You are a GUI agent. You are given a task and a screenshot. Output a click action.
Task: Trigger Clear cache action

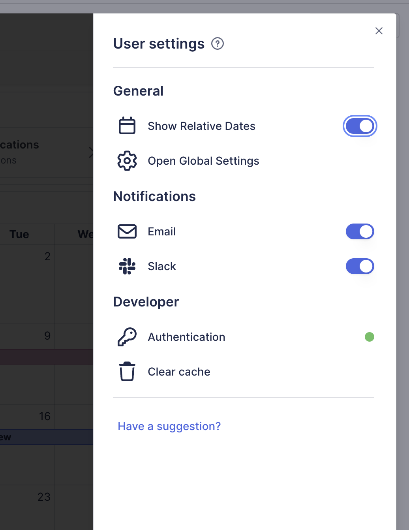(x=179, y=371)
